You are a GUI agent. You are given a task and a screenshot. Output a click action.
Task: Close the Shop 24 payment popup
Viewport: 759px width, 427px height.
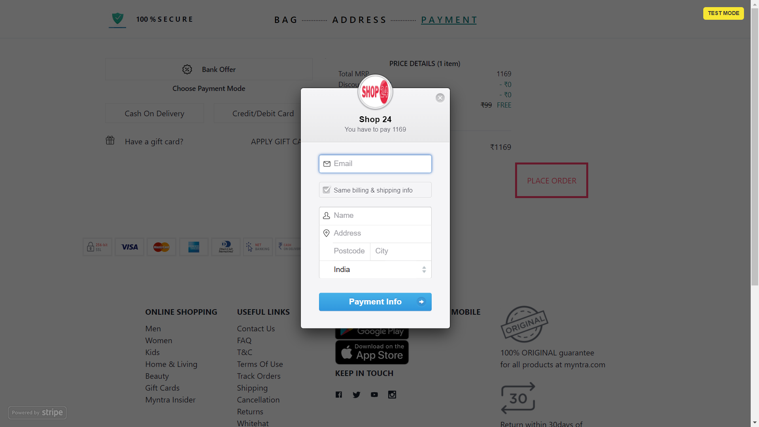pyautogui.click(x=440, y=98)
